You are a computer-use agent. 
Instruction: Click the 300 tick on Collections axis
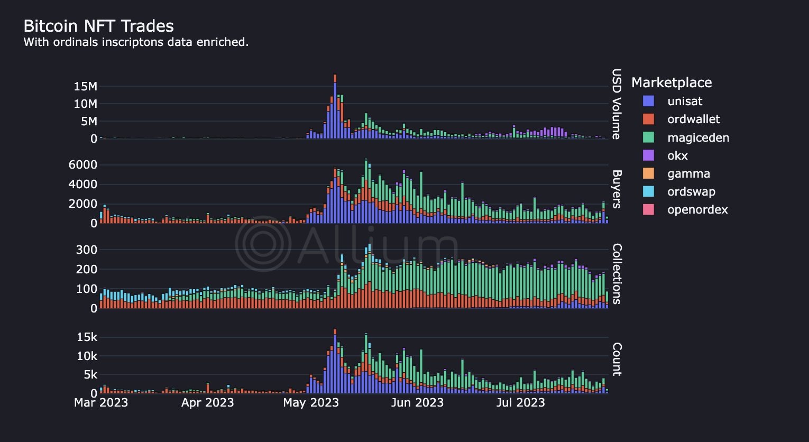(87, 250)
